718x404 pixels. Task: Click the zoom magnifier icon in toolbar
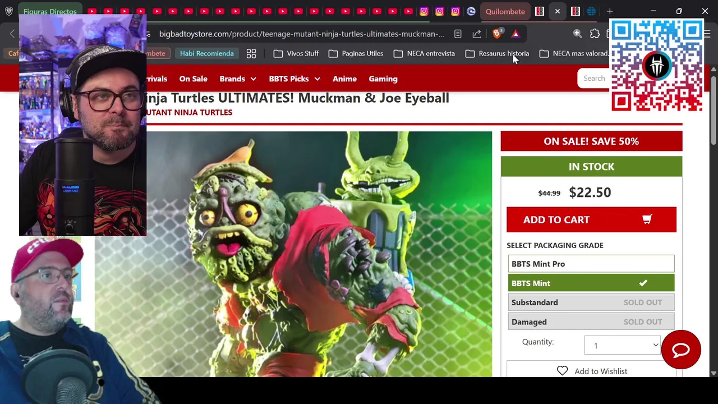pos(577,34)
